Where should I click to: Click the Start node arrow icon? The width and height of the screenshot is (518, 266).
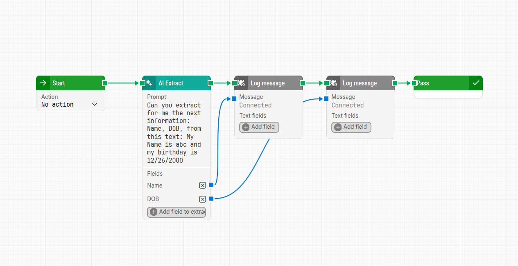point(43,83)
